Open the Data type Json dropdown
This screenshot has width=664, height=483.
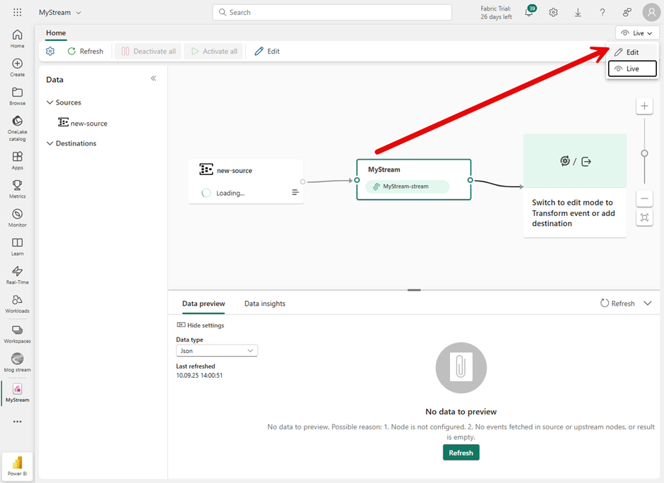(x=217, y=351)
